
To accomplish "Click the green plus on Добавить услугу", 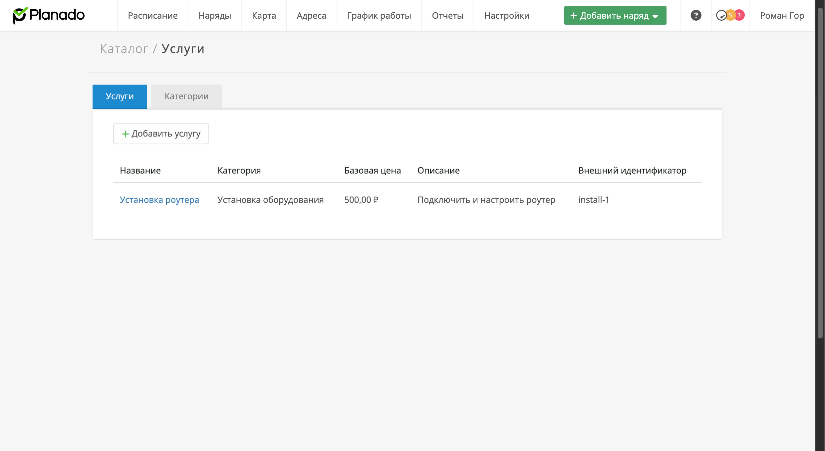I will [x=126, y=134].
